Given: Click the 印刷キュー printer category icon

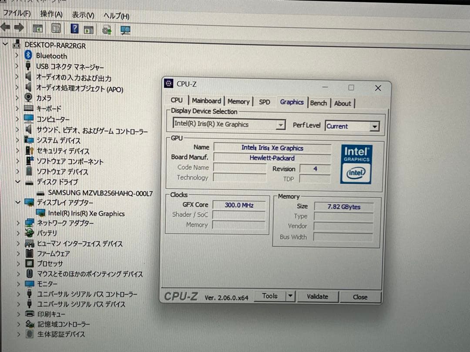Looking at the screenshot, I should tap(30, 314).
